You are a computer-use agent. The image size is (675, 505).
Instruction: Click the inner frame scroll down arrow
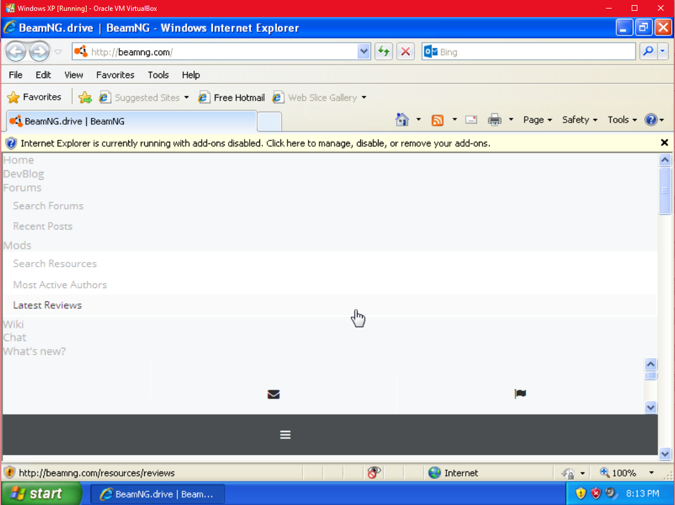click(x=650, y=407)
